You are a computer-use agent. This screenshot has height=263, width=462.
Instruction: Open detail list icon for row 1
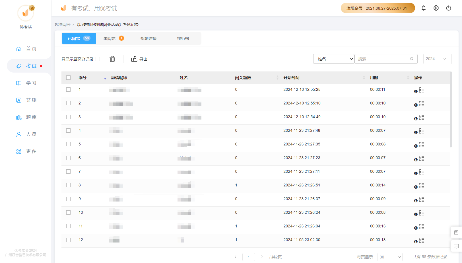pos(422,90)
